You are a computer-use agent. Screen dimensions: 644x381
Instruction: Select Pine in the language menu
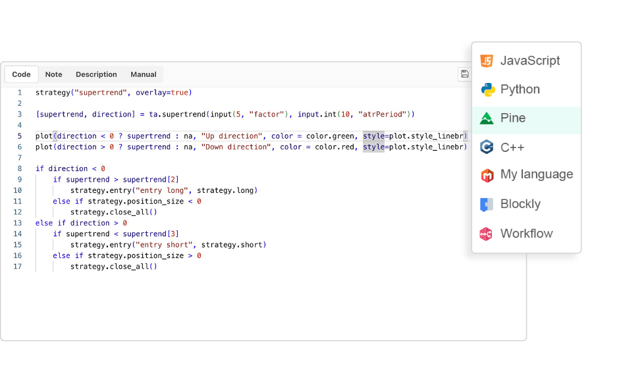527,120
